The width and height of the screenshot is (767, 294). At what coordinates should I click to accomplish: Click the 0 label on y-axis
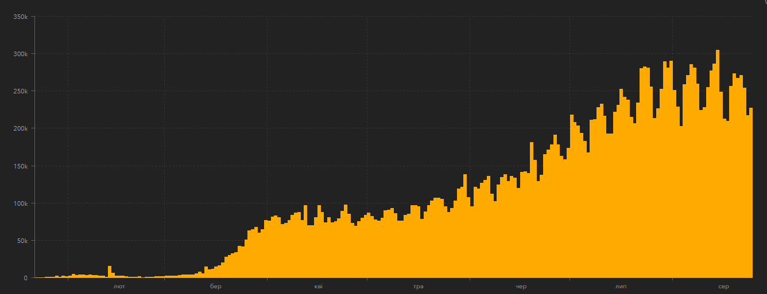tap(25, 278)
